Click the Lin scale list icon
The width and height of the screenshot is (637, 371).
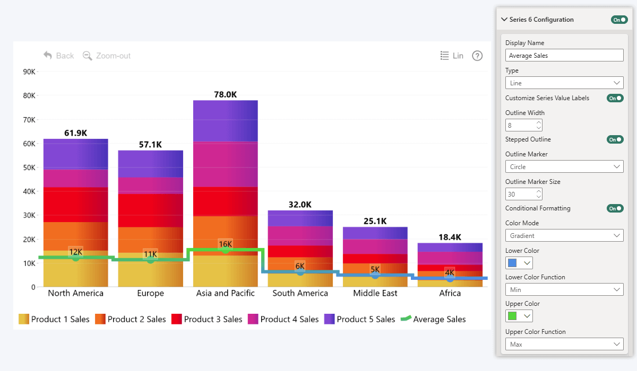[x=445, y=56]
